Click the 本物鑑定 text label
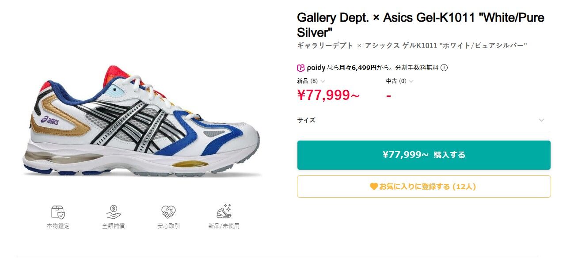Screen dimensions: 578x259 click(x=58, y=226)
